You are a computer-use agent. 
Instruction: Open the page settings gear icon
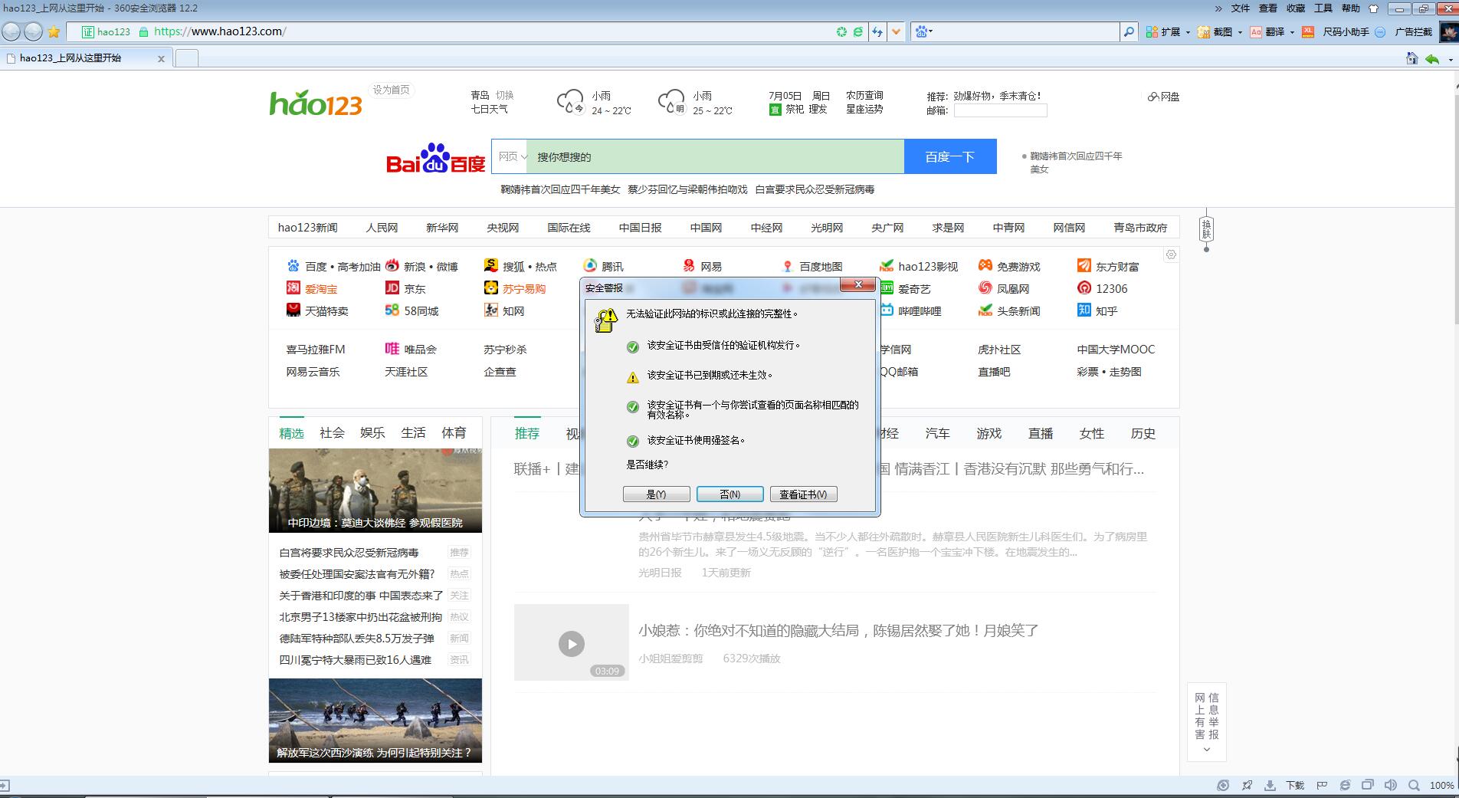click(x=1171, y=255)
